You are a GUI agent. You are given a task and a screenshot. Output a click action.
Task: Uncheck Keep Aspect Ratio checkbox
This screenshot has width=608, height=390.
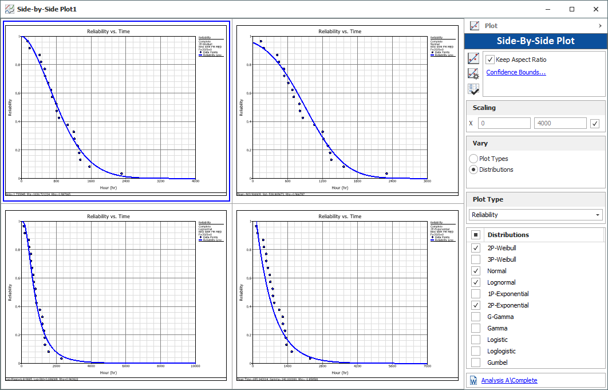[489, 60]
